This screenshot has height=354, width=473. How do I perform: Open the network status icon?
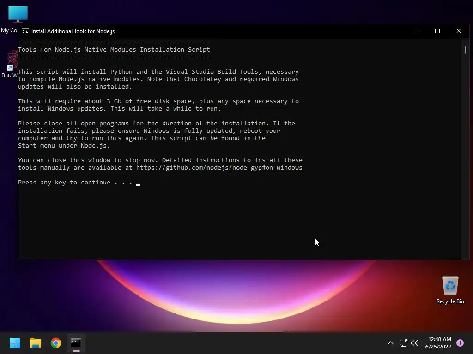pos(404,343)
